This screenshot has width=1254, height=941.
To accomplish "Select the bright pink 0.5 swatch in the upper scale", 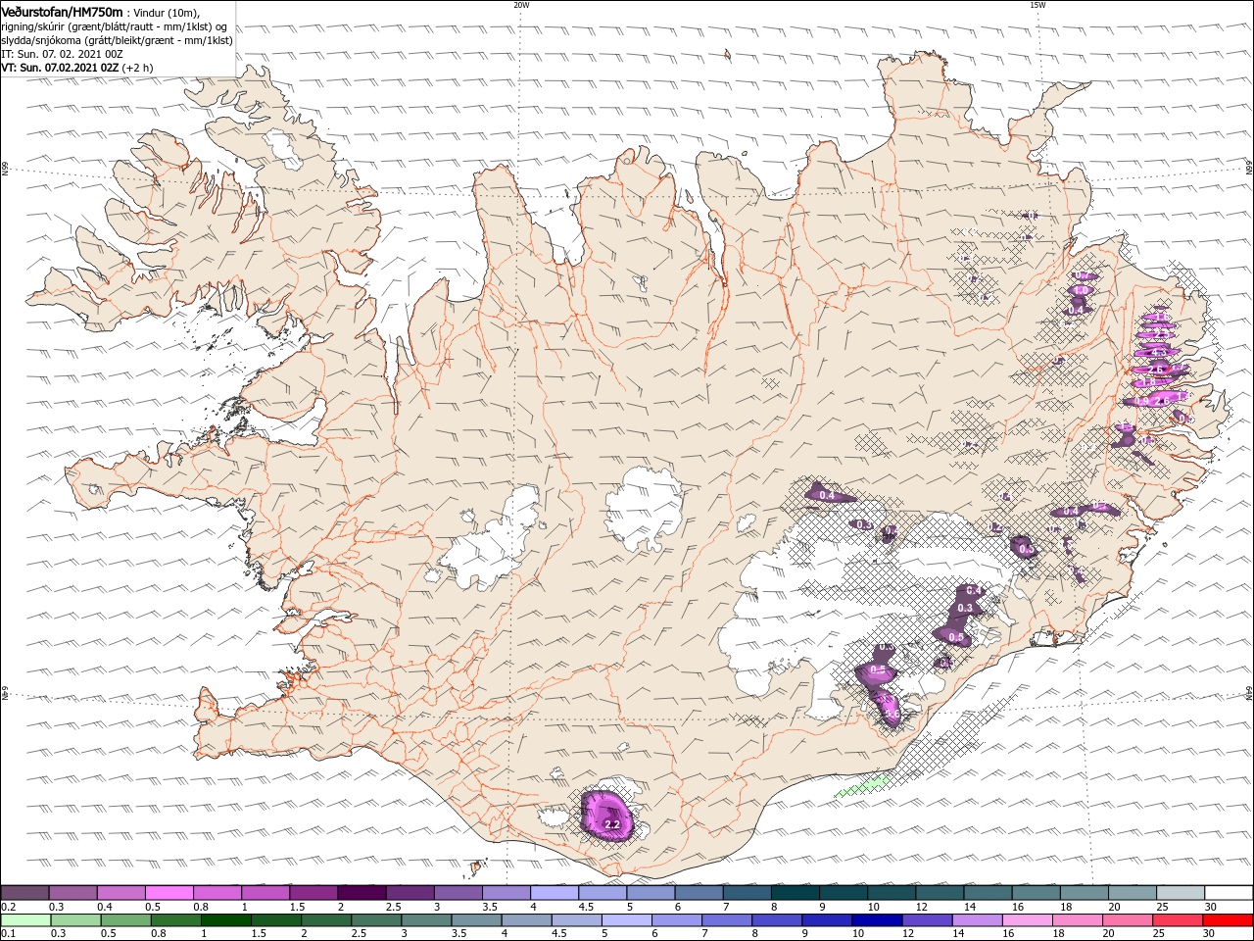I will (x=169, y=893).
